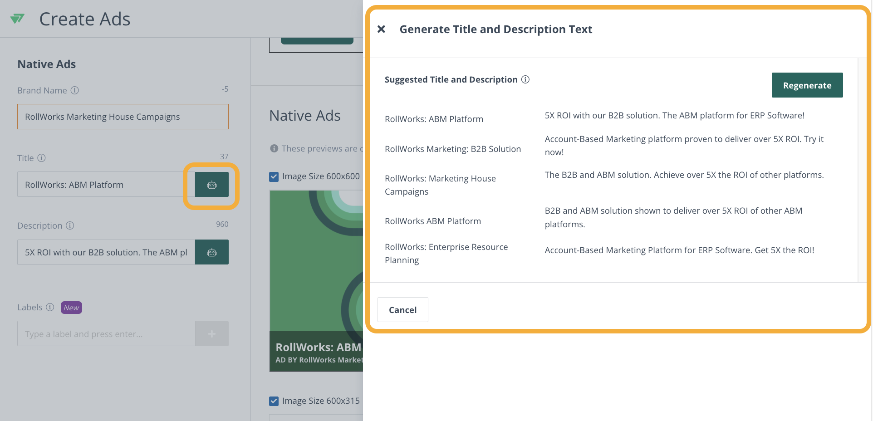Image resolution: width=873 pixels, height=421 pixels.
Task: Click the Title info icon
Action: click(x=41, y=158)
